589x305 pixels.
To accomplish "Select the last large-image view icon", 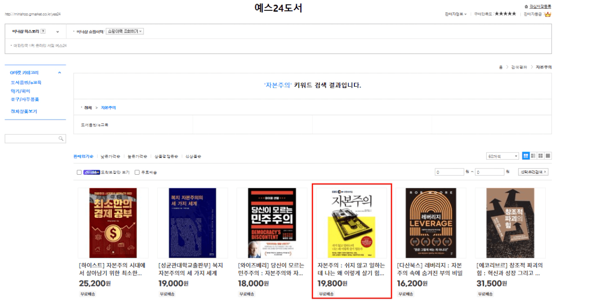I will click(548, 156).
